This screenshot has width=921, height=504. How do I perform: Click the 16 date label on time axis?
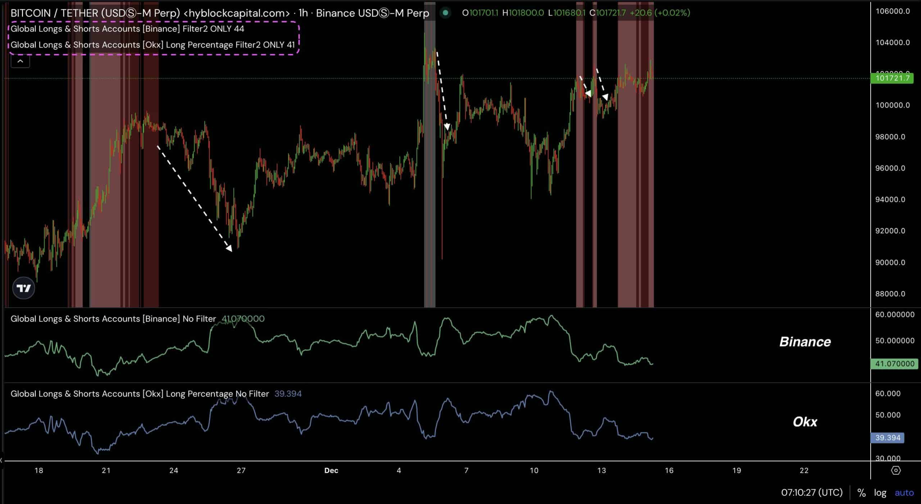point(669,470)
